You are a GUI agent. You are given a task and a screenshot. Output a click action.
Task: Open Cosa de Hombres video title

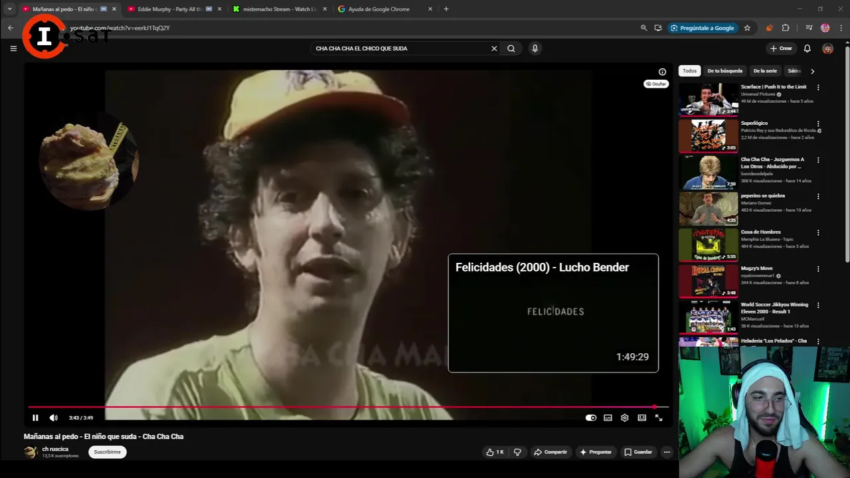point(762,232)
